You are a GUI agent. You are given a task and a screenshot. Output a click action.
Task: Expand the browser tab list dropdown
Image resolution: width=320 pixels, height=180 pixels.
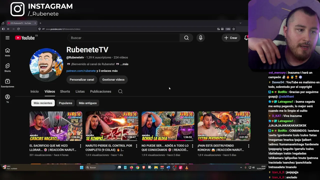coord(240,23)
